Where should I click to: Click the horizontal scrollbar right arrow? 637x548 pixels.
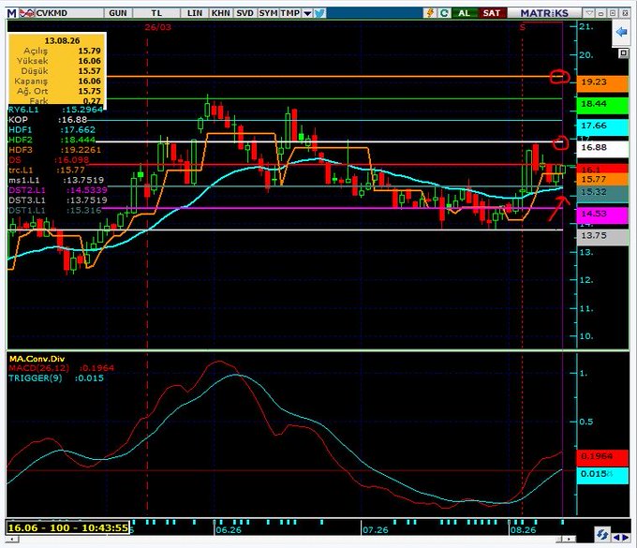tap(569, 539)
